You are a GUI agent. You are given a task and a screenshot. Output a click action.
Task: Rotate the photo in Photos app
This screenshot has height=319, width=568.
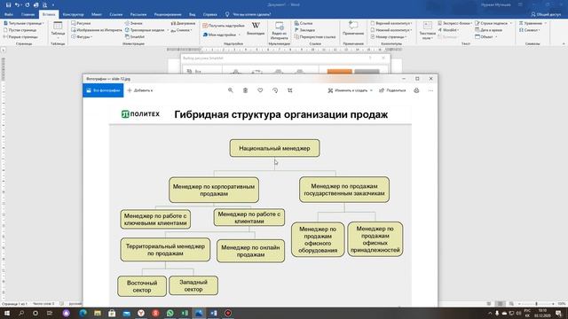275,90
